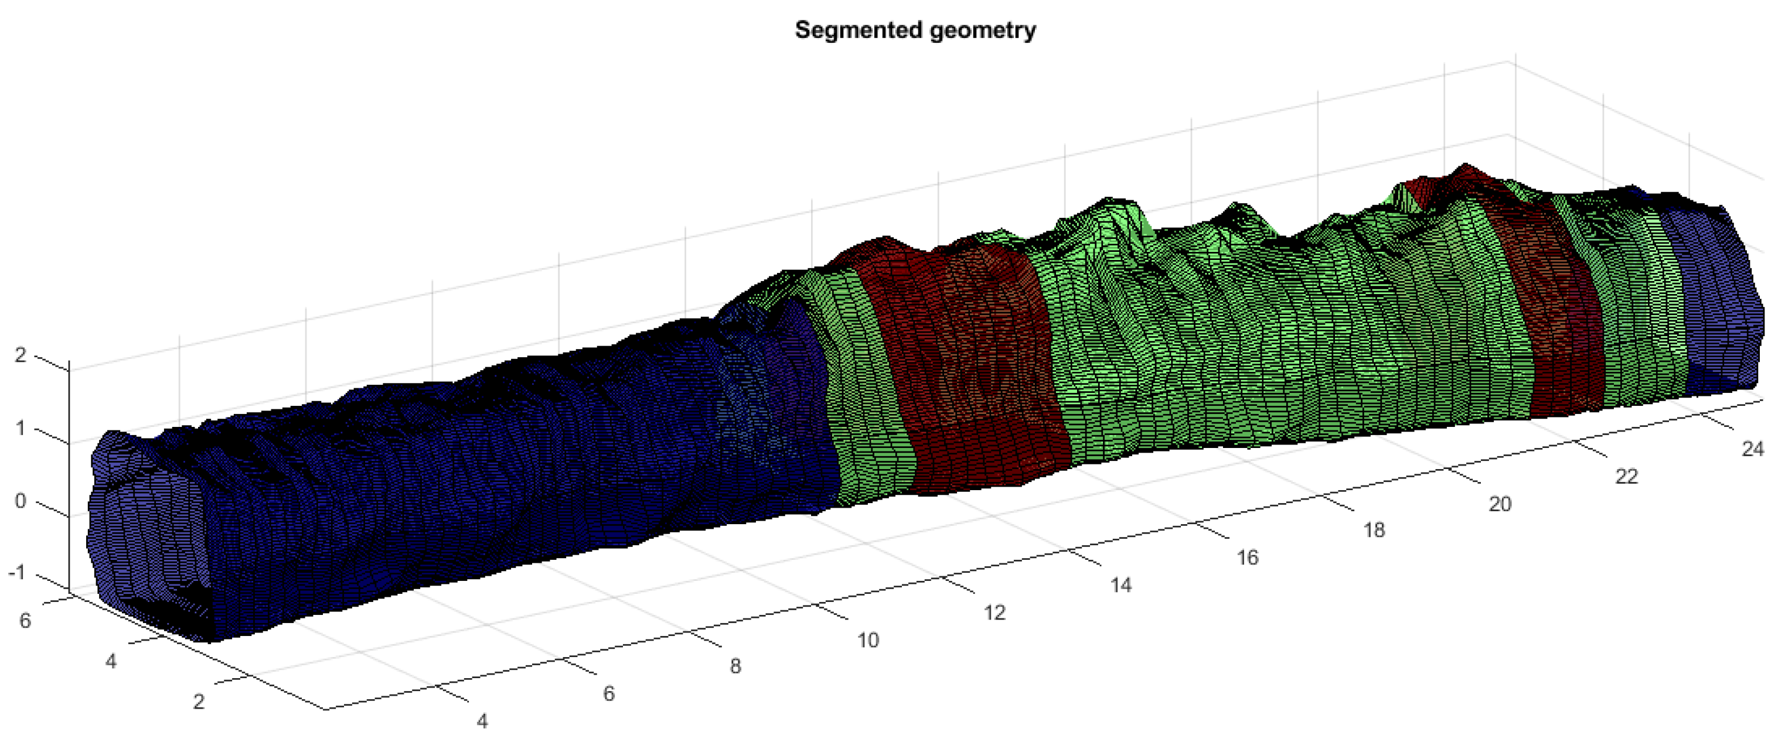Click the axis tick label 14
1785x749 pixels.
[1120, 586]
